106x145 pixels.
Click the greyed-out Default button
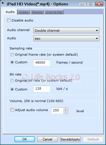(x=93, y=139)
